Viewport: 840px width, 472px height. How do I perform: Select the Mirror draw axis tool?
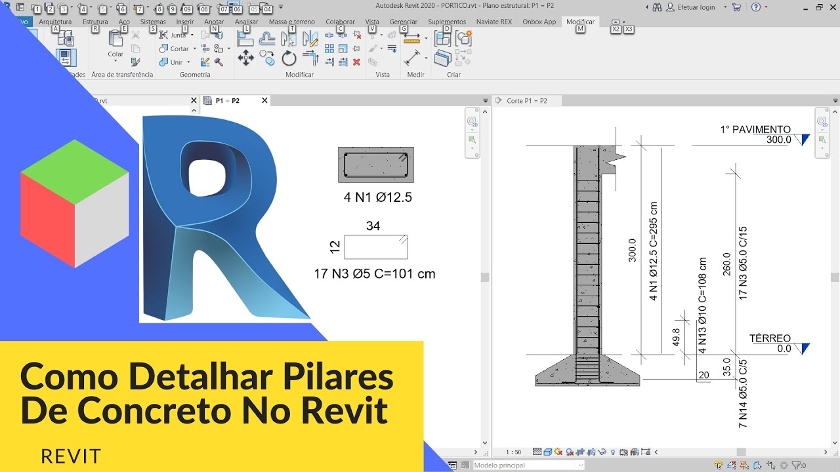click(310, 39)
